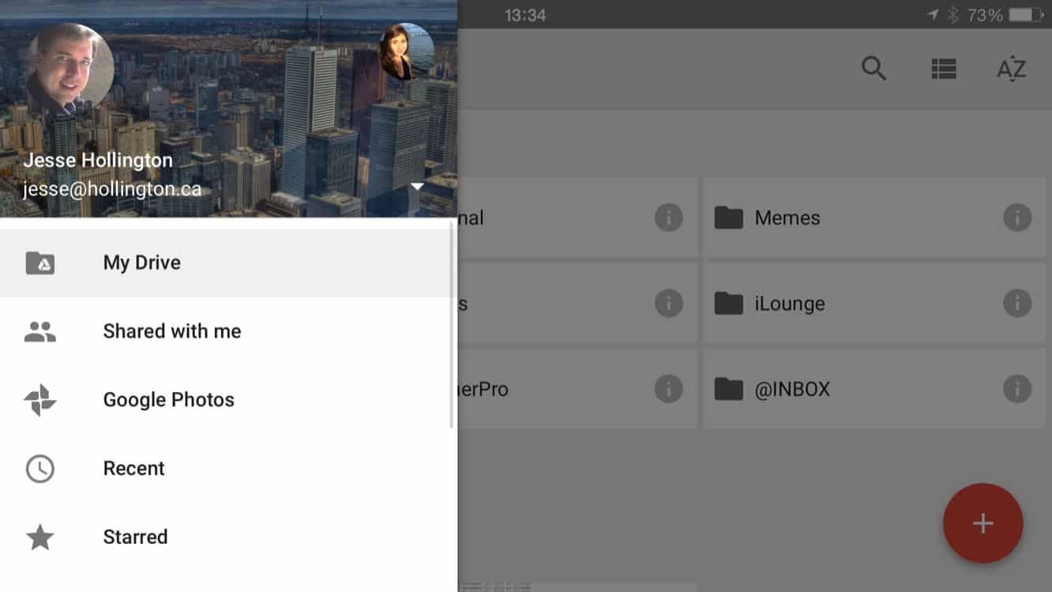The image size is (1052, 592).
Task: Click the Recent clock icon
Action: [40, 469]
